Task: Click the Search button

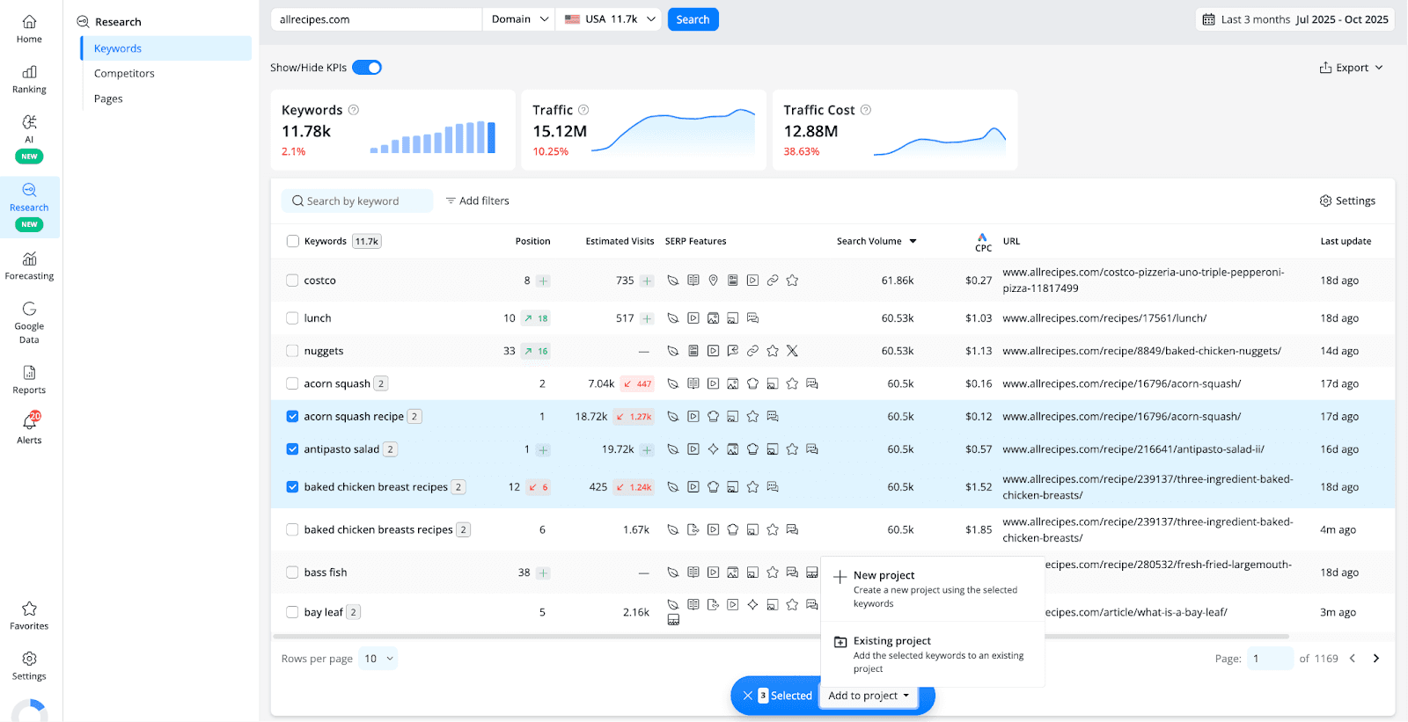Action: [x=693, y=19]
